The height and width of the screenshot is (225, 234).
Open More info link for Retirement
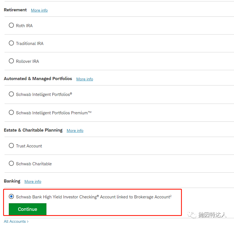[39, 10]
